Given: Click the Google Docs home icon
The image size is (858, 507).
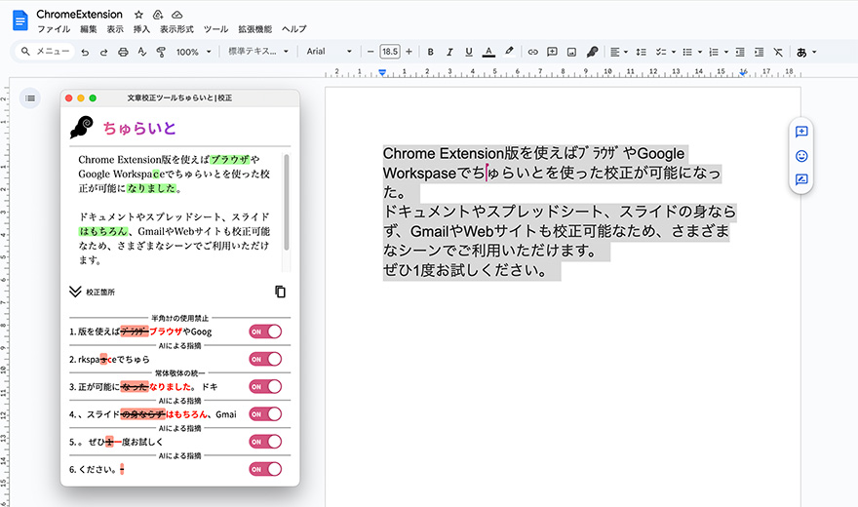Looking at the screenshot, I should tap(20, 20).
